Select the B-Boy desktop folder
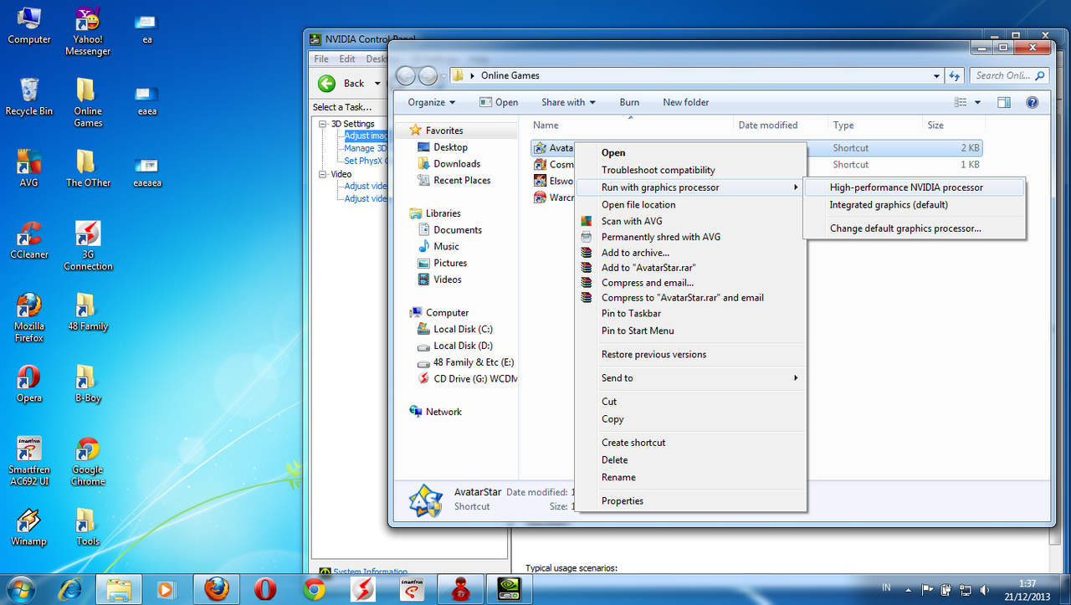Screen dimensions: 1071x605 88,384
